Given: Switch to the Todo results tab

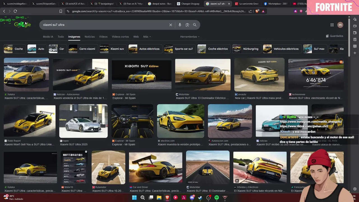Looking at the screenshot, I should point(61,36).
